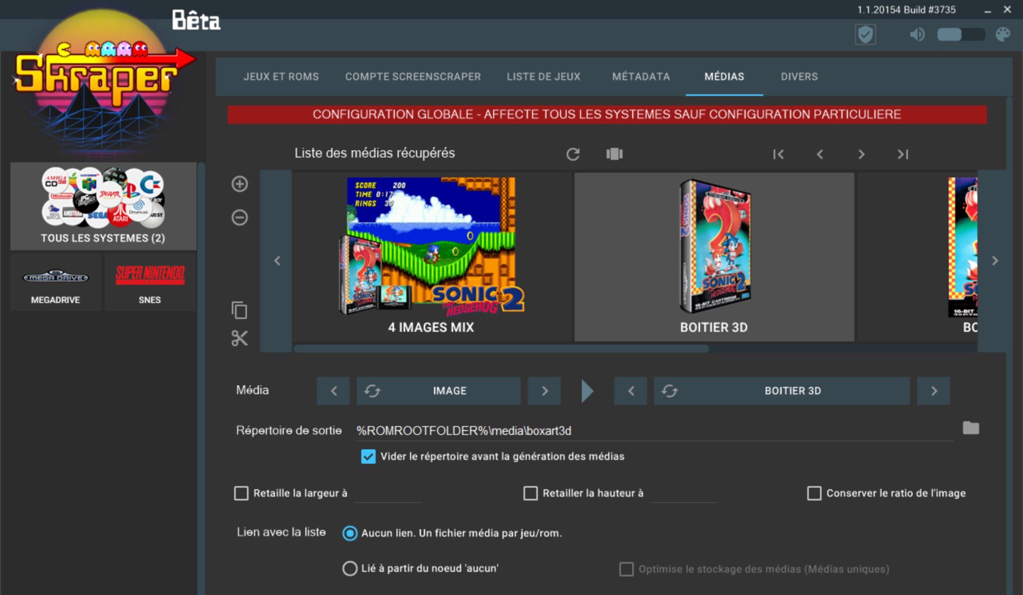Select the MEGADRIVE system in sidebar

(55, 282)
